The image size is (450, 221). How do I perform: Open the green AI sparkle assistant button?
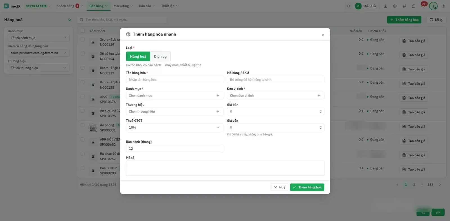tap(438, 212)
